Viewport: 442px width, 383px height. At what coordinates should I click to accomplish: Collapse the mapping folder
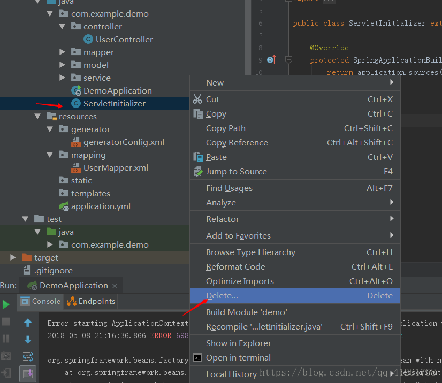click(x=50, y=155)
